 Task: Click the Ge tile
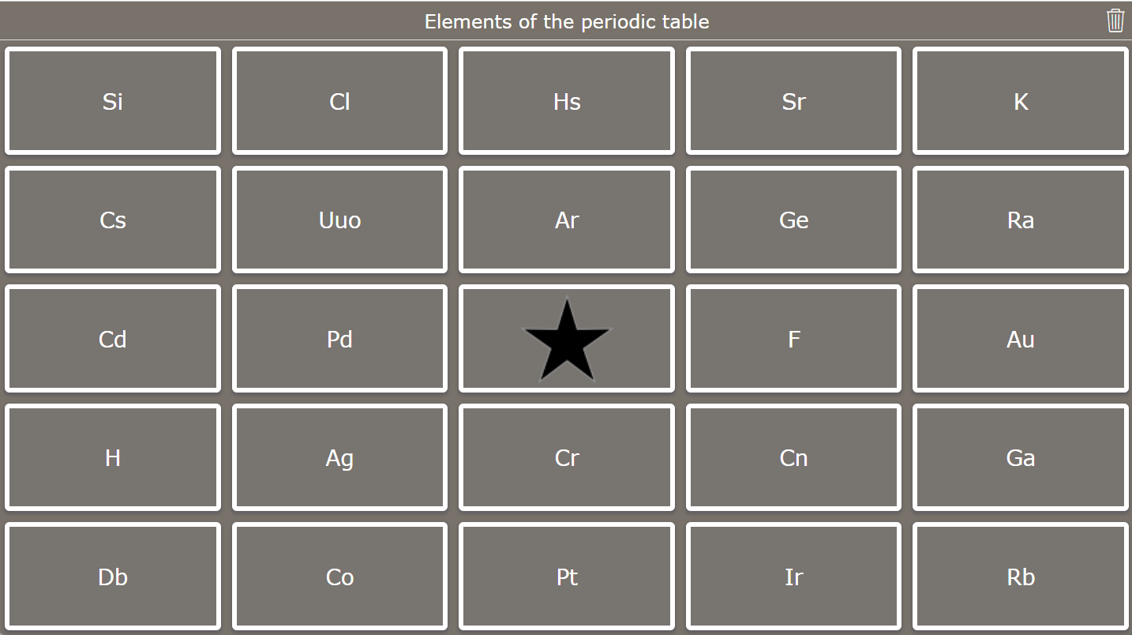tap(793, 220)
